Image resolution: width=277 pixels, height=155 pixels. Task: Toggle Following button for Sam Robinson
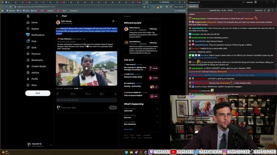point(153,43)
